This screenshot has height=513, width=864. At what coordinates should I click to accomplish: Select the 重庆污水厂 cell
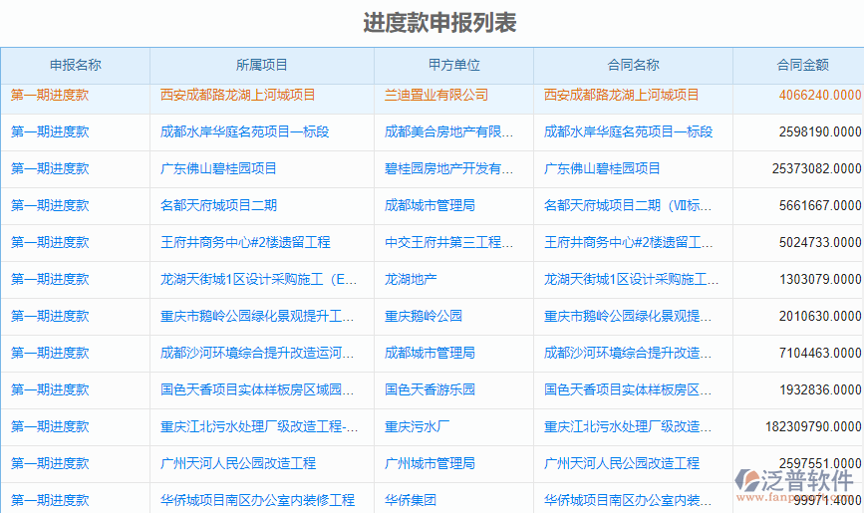coord(417,426)
